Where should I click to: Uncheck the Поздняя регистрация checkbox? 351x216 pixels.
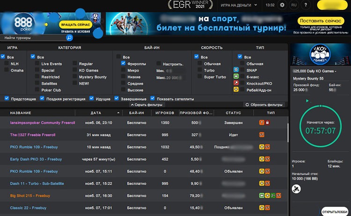[42, 98]
